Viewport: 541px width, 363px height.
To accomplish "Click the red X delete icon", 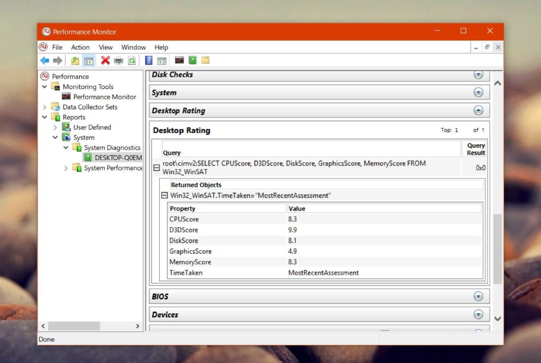I will [105, 60].
